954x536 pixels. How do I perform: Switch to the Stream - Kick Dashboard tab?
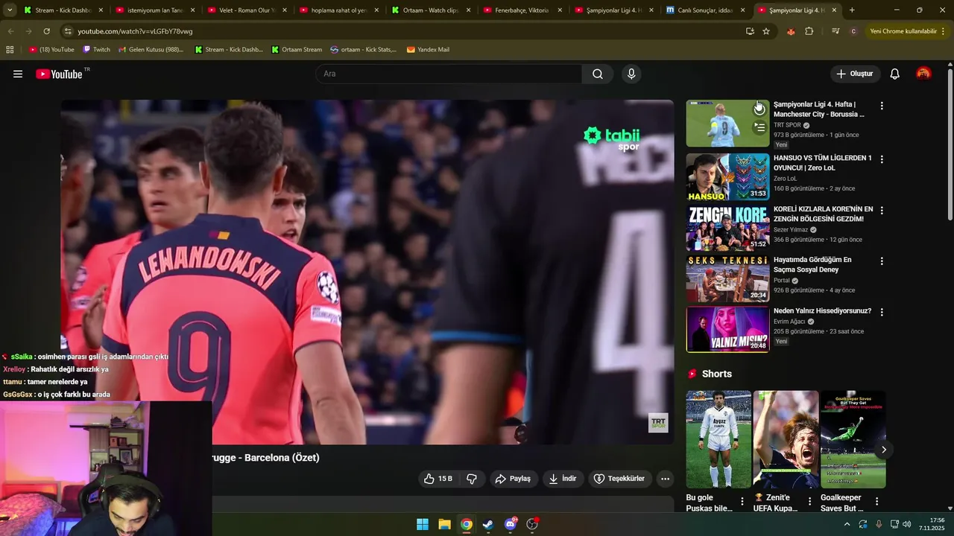coord(62,10)
